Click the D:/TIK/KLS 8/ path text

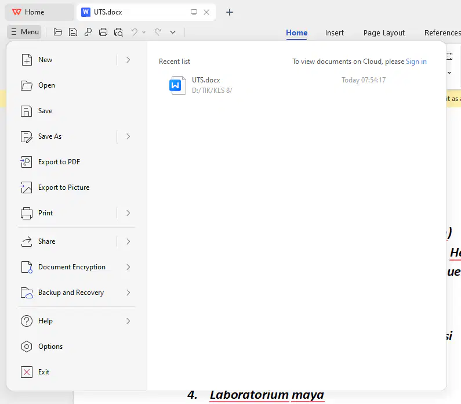coord(212,91)
